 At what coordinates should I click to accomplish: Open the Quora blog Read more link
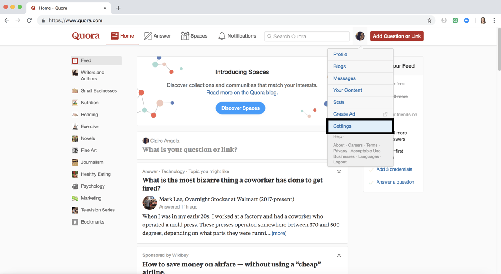(241, 92)
